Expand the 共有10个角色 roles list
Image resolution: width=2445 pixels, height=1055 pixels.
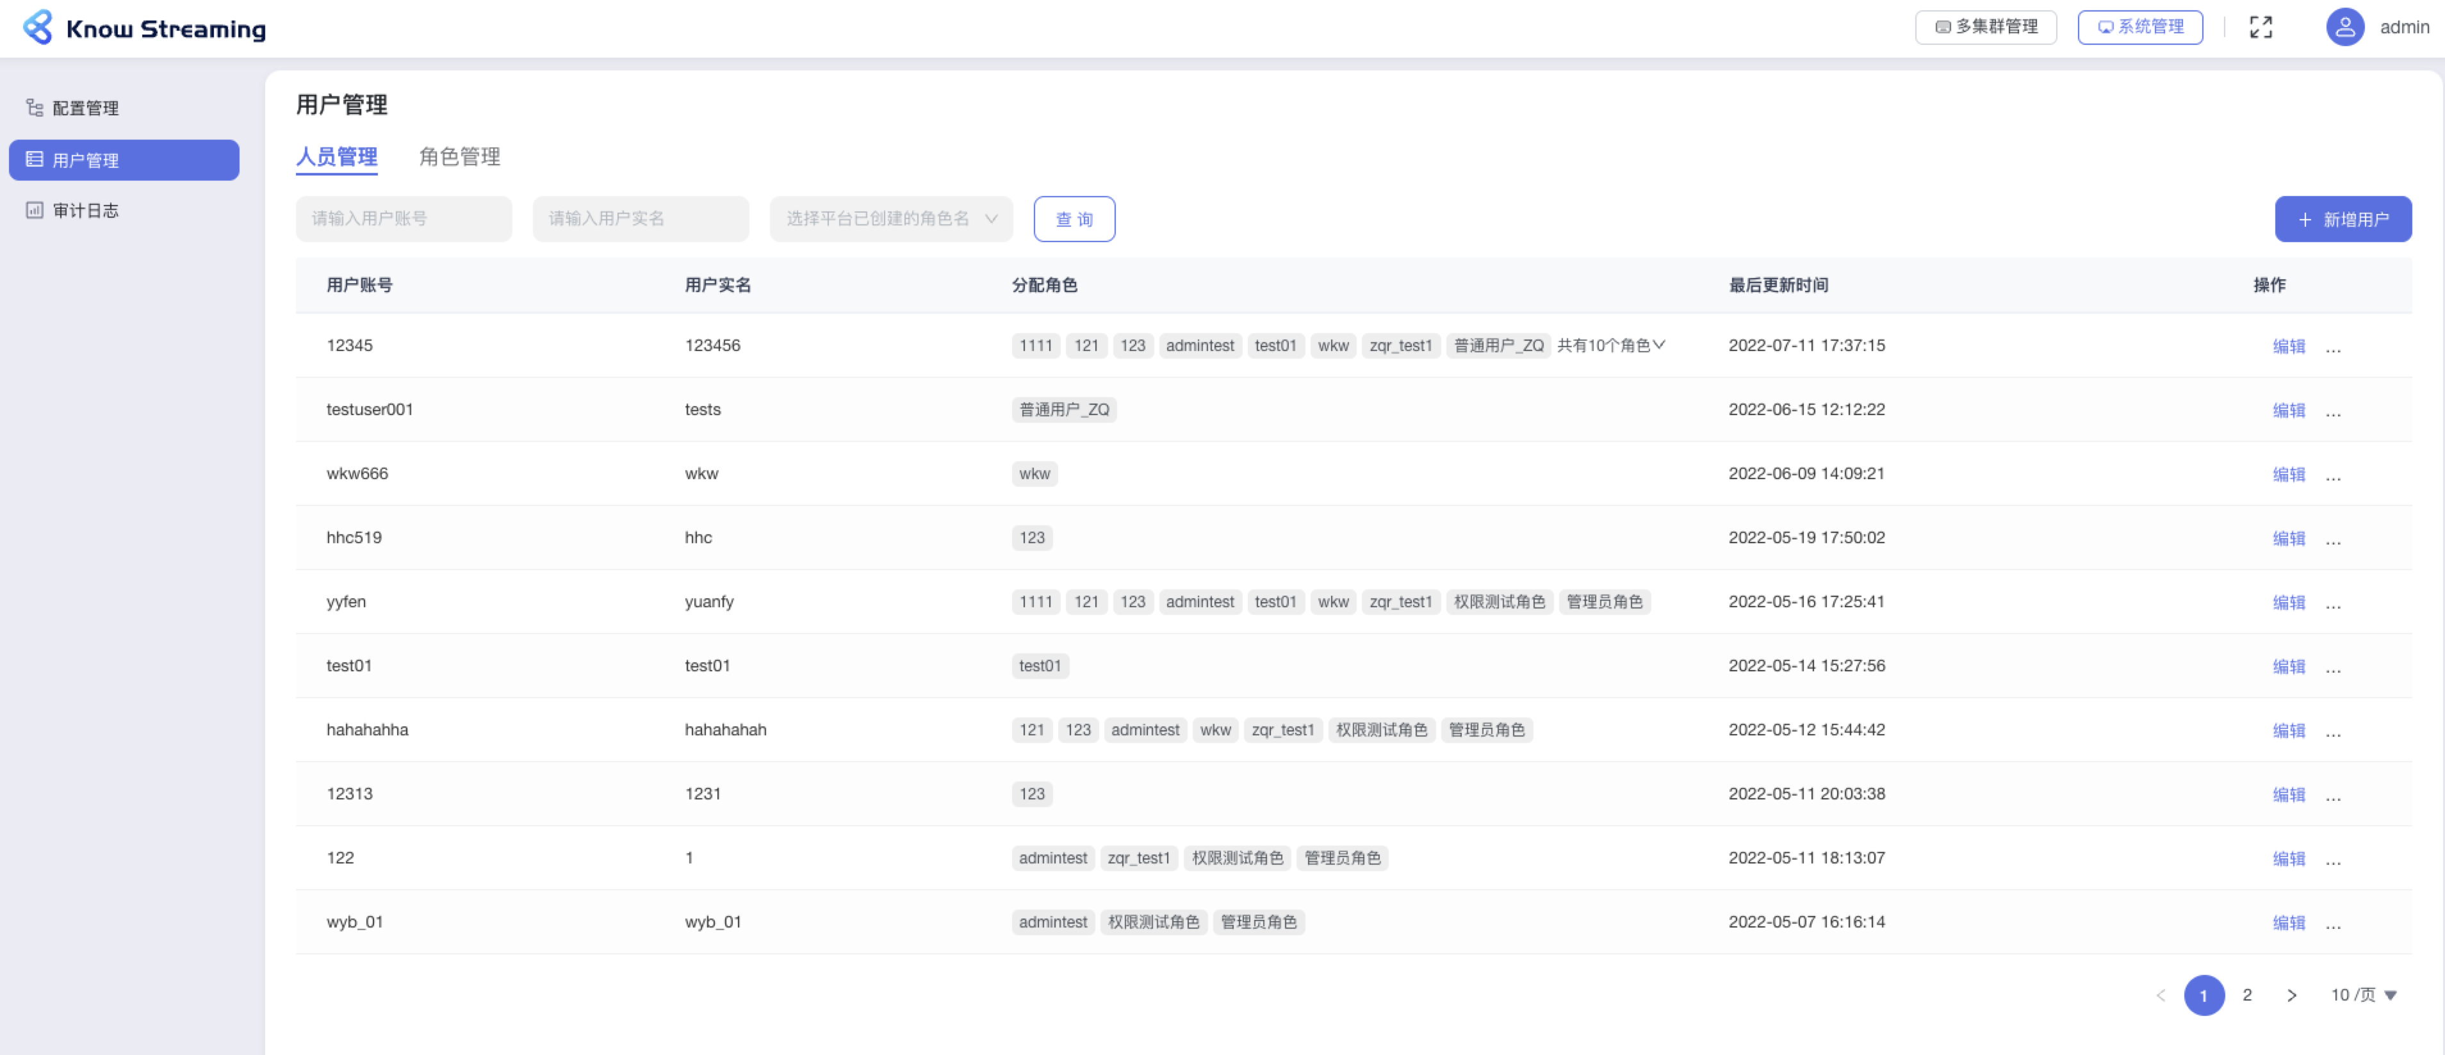[1611, 345]
